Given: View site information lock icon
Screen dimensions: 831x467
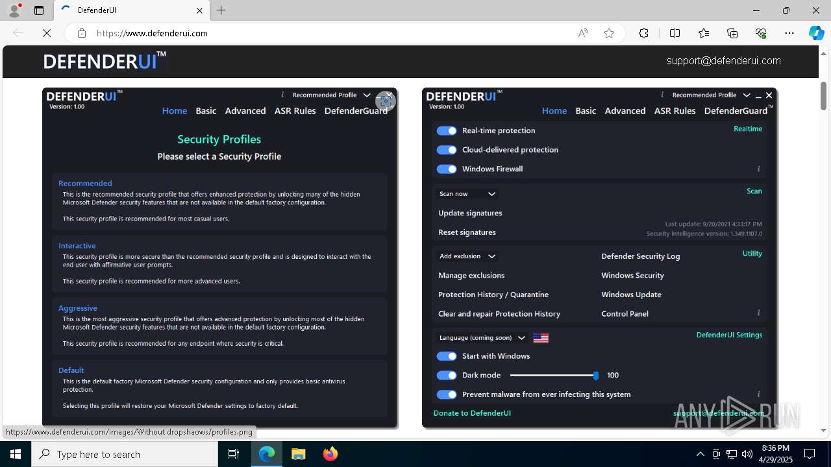Looking at the screenshot, I should click(82, 33).
